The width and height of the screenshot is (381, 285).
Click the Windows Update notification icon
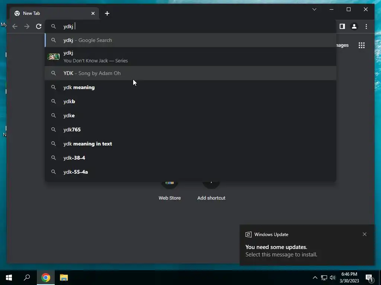(248, 235)
